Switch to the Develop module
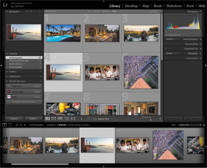207x168 pixels. tap(131, 6)
